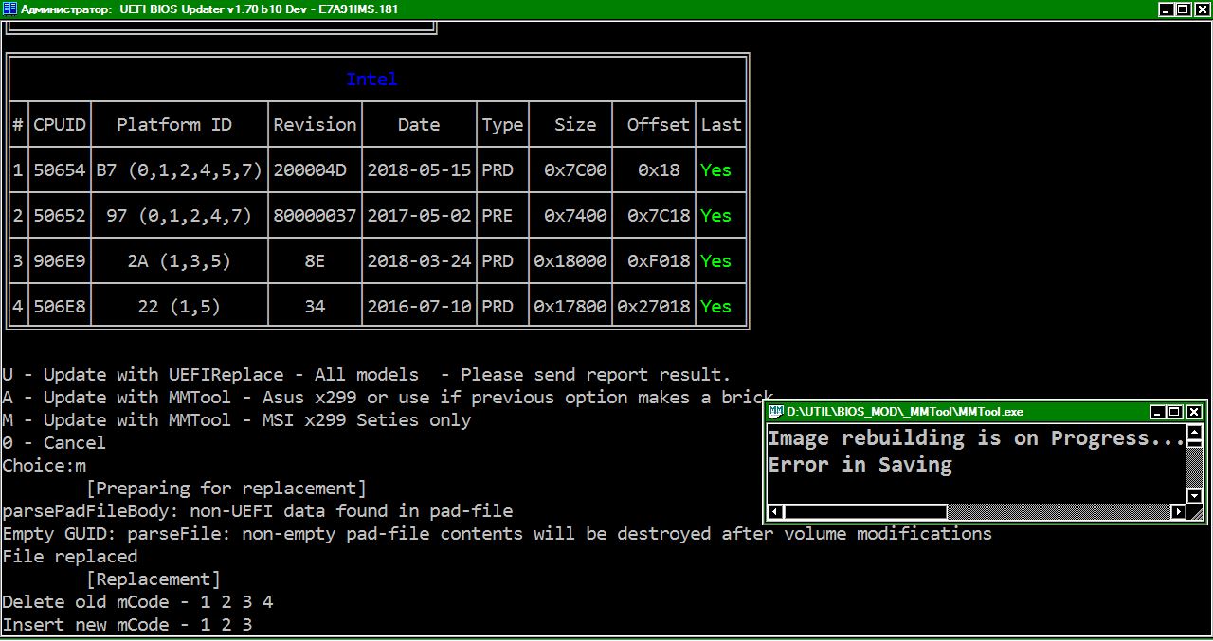Click size value 0x7400
The image size is (1213, 641).
pos(575,216)
